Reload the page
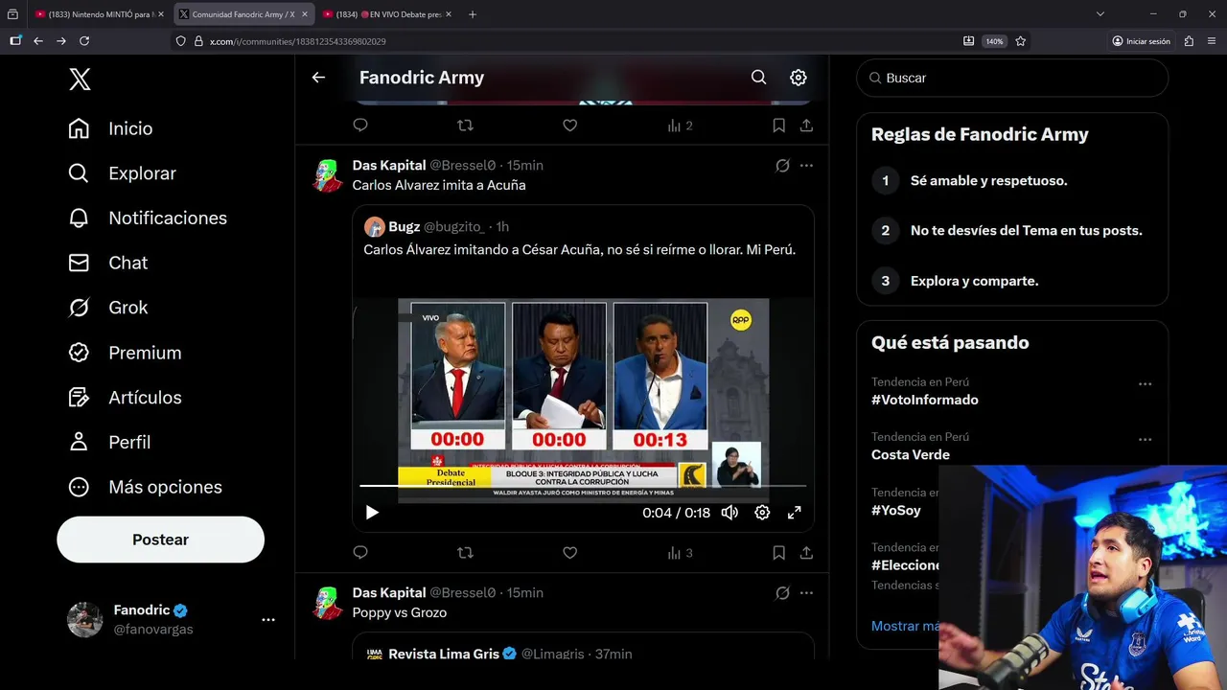Viewport: 1227px width, 690px height. [x=84, y=41]
